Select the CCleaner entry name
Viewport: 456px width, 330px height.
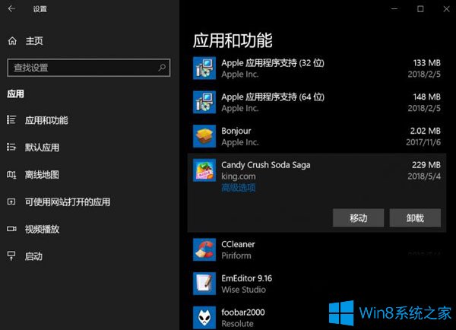pos(238,244)
